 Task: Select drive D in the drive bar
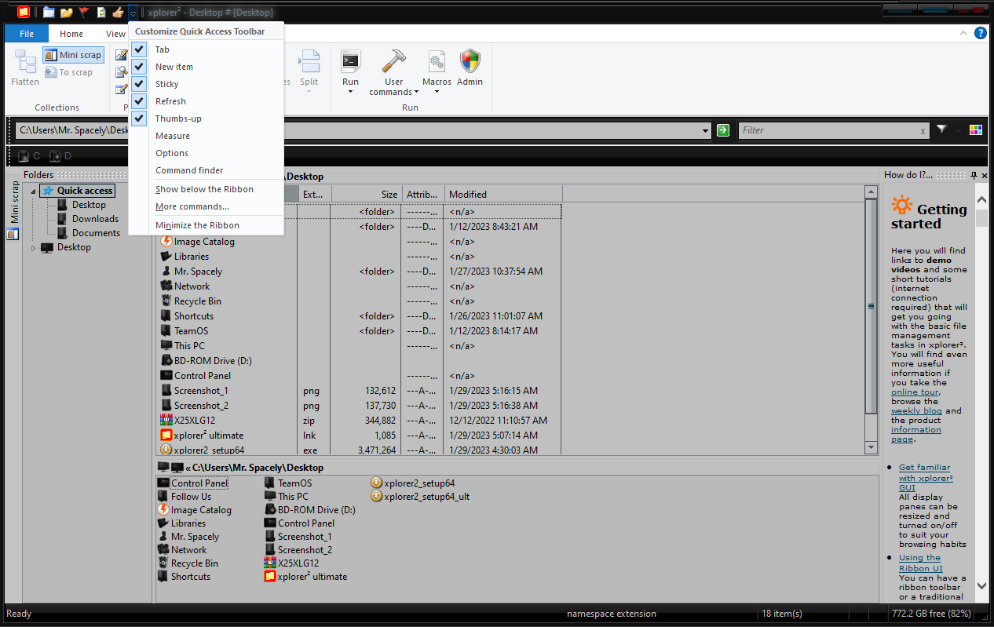pos(60,156)
